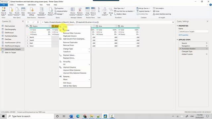The width and height of the screenshot is (212, 119).
Task: Close the Query Settings pane
Action: tap(207, 21)
